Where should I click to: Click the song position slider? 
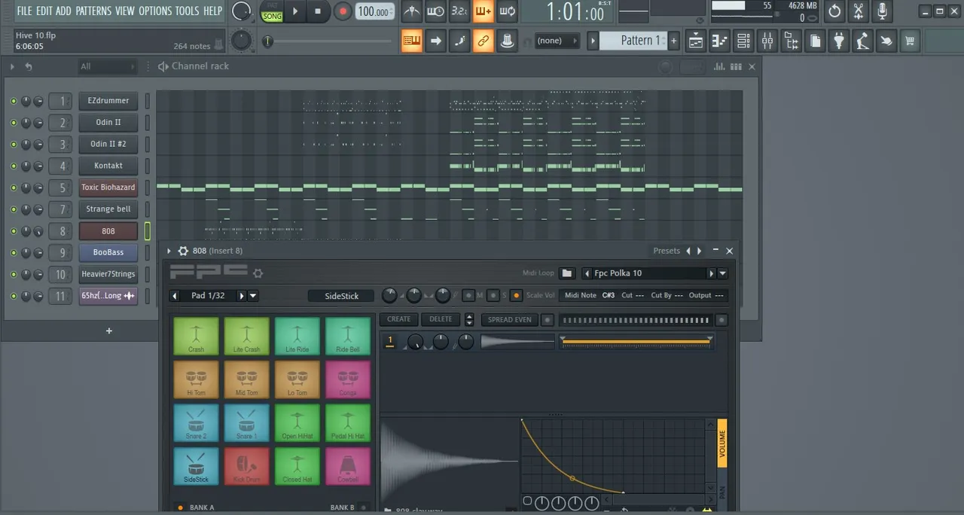pyautogui.click(x=329, y=41)
